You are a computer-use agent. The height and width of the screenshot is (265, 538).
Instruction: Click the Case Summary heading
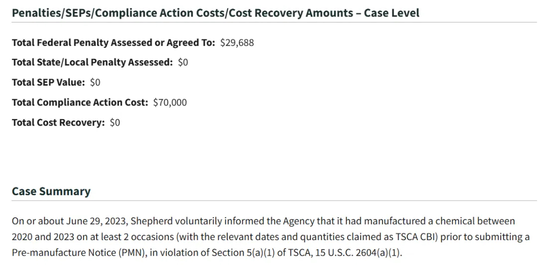click(51, 191)
